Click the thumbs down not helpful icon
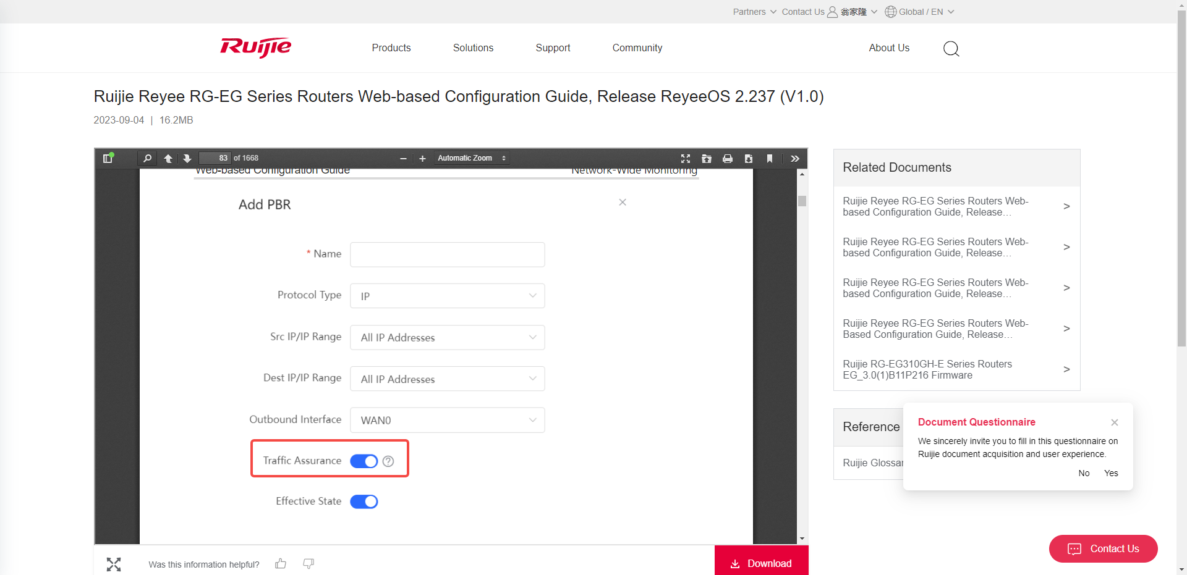The image size is (1187, 575). [308, 563]
